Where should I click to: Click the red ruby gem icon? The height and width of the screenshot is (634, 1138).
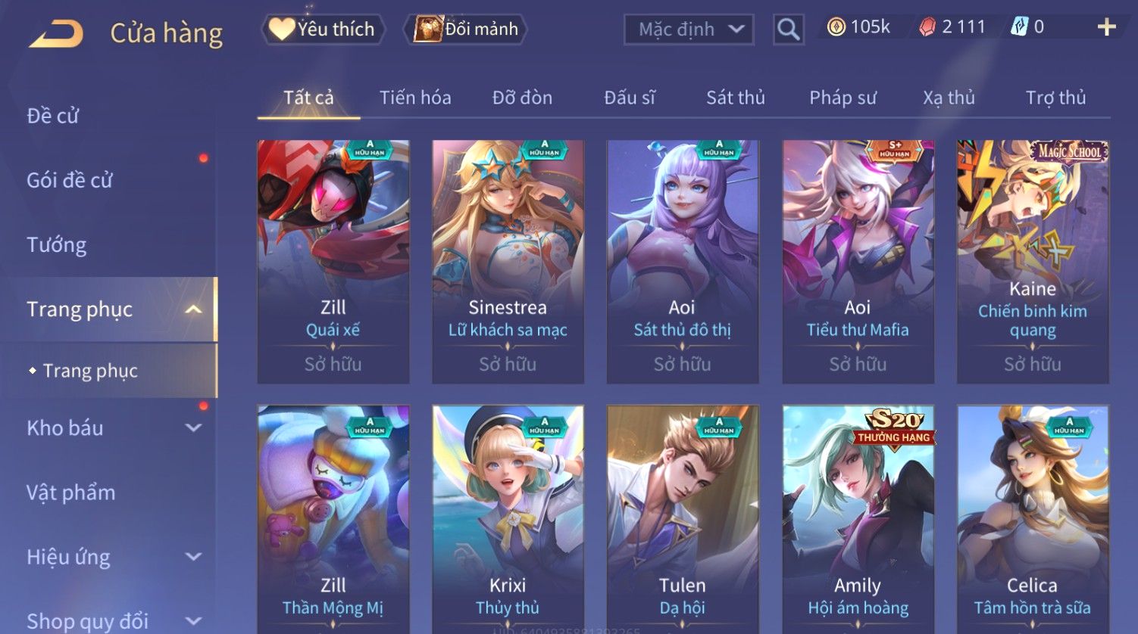[x=927, y=27]
